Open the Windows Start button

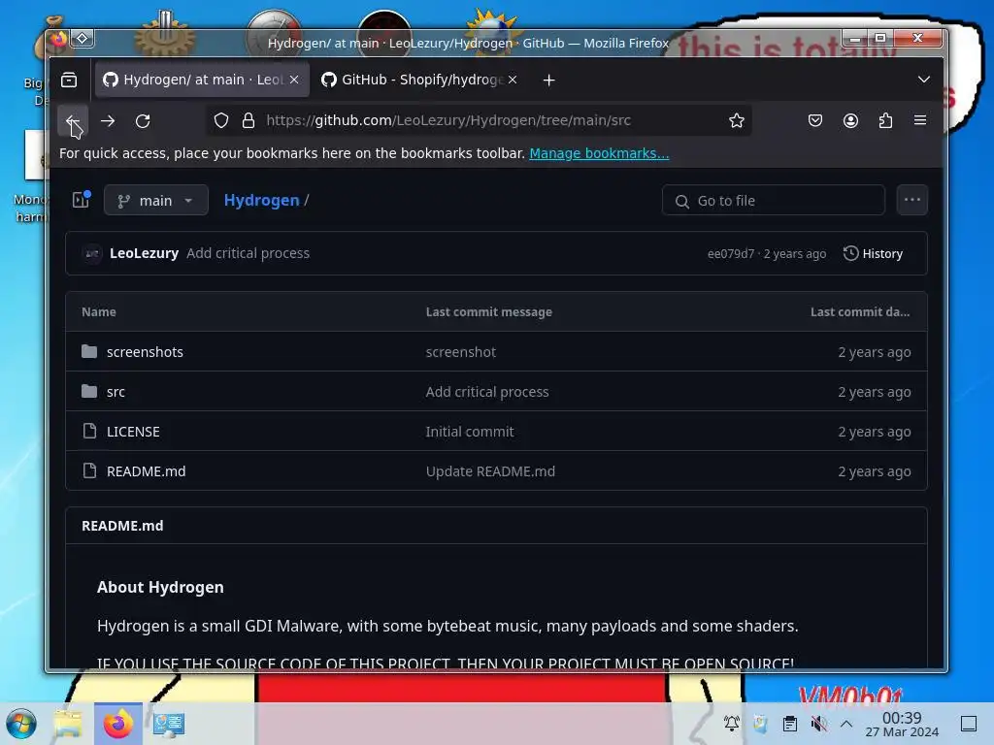coord(21,724)
